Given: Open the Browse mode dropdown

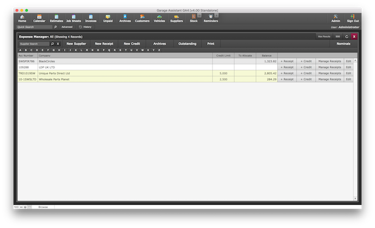Looking at the screenshot, I should (43, 207).
